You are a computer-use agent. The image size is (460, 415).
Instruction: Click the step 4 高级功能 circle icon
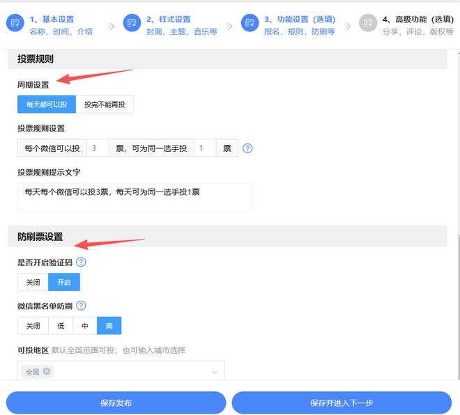pos(367,24)
